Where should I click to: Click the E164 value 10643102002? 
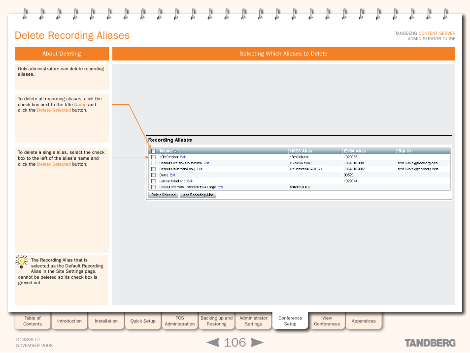click(354, 169)
